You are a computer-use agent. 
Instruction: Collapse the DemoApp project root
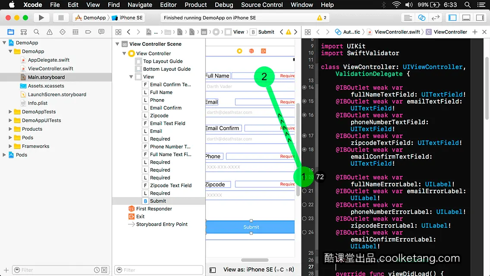coord(4,43)
